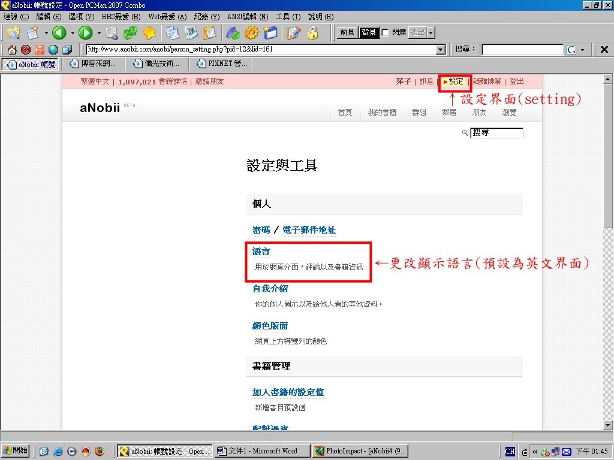Viewport: 614px width, 460px height.
Task: Click the scroll down arrow of page scrollbar
Action: tap(608, 425)
